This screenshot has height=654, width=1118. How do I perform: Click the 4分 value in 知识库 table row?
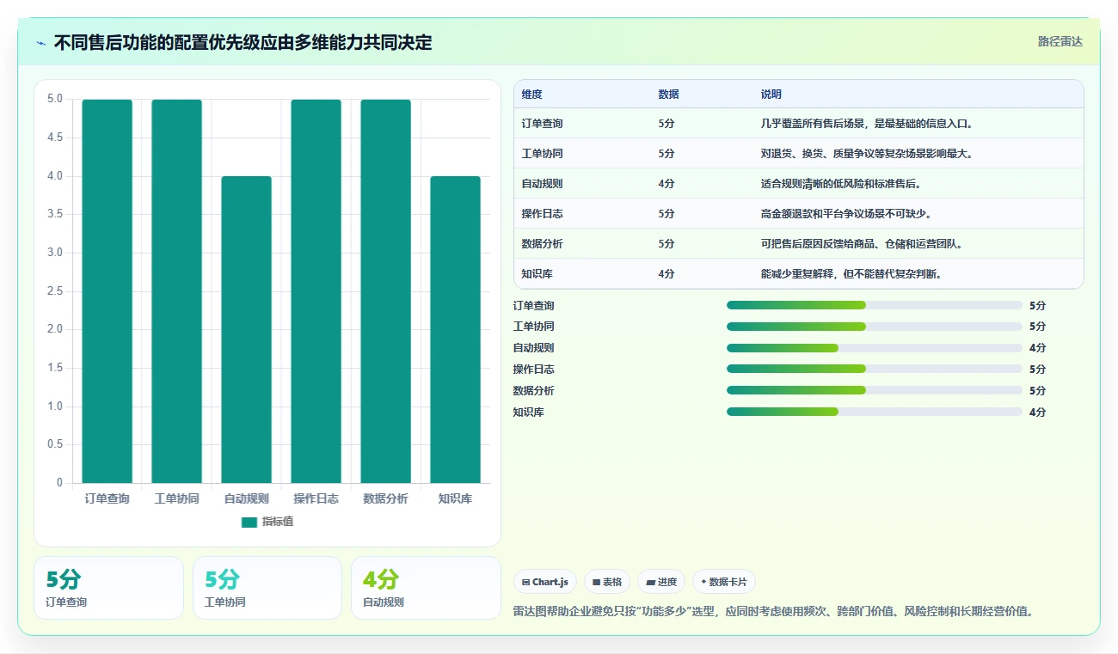point(666,274)
